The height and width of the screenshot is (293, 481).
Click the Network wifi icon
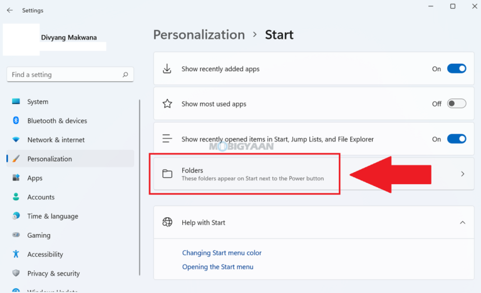pyautogui.click(x=16, y=140)
